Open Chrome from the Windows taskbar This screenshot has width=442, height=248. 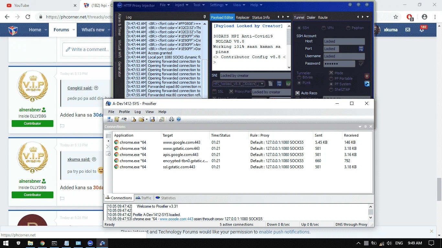coord(42,243)
